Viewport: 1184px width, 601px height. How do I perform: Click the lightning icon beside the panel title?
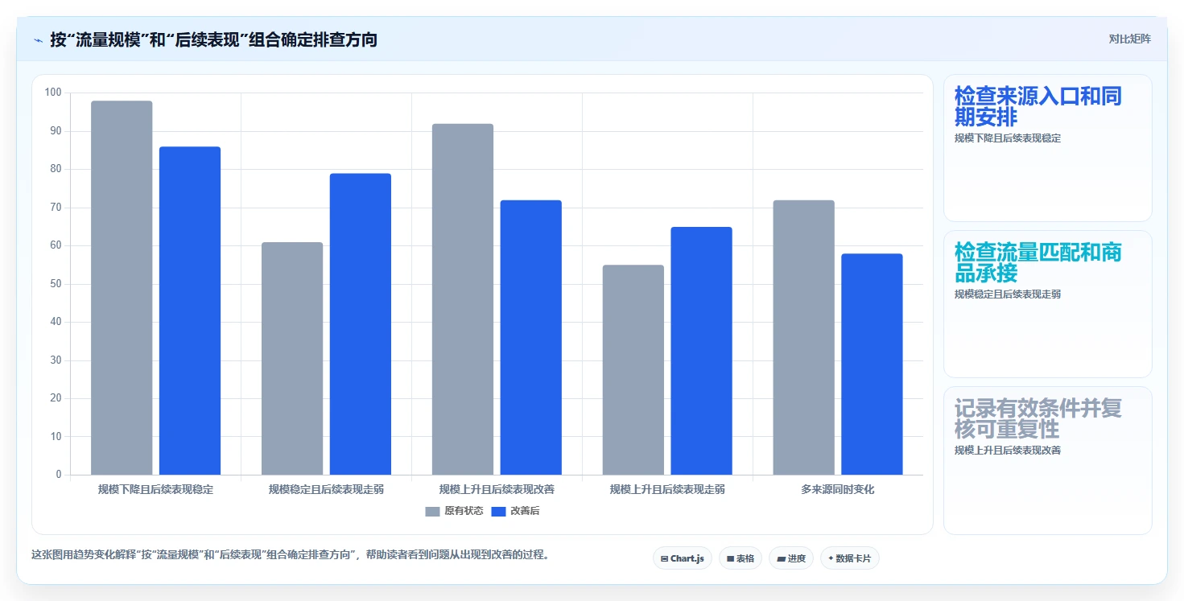point(39,40)
